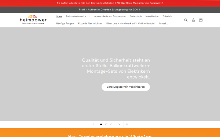
Task: Open Aktuelle Nachrichten page
Action: tap(90, 23)
